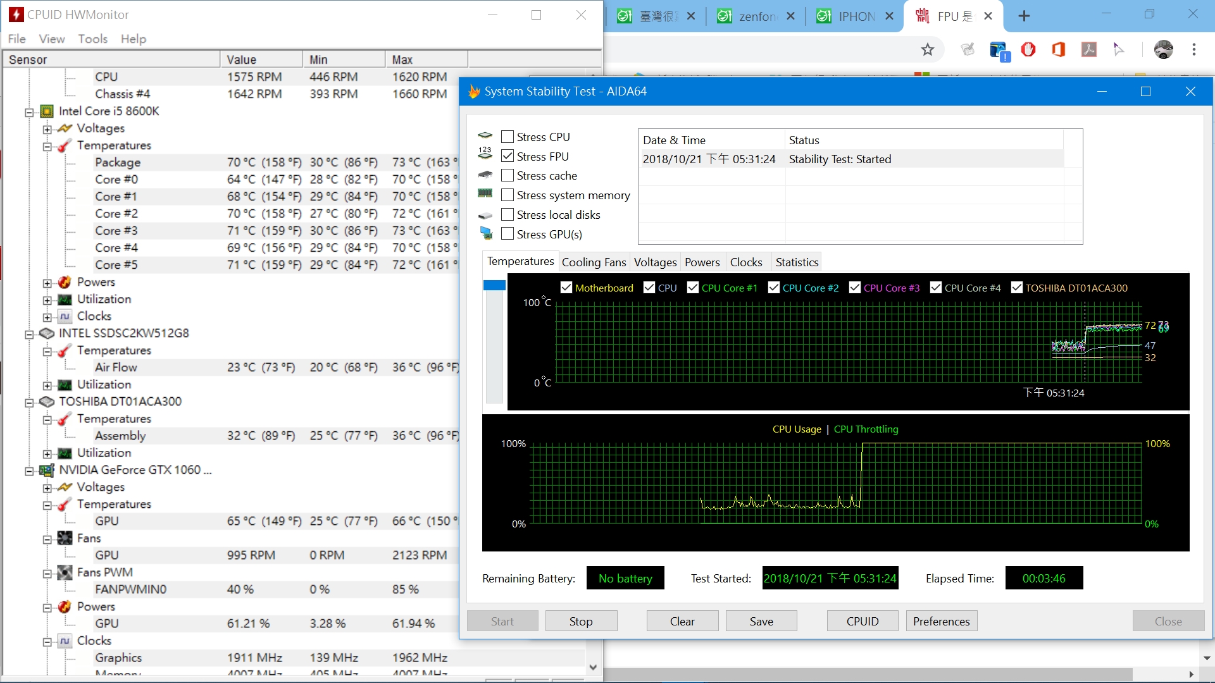1215x683 pixels.
Task: Stop the stability test
Action: coord(581,621)
